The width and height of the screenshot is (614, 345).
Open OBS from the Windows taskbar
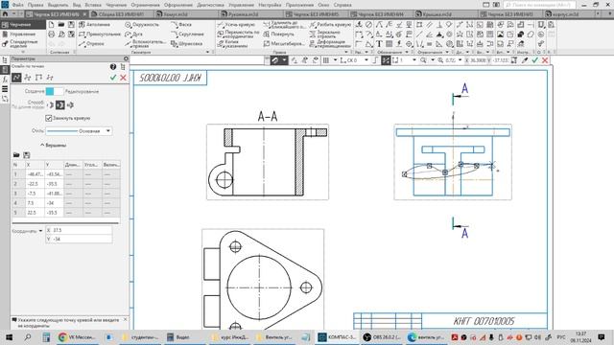point(381,337)
